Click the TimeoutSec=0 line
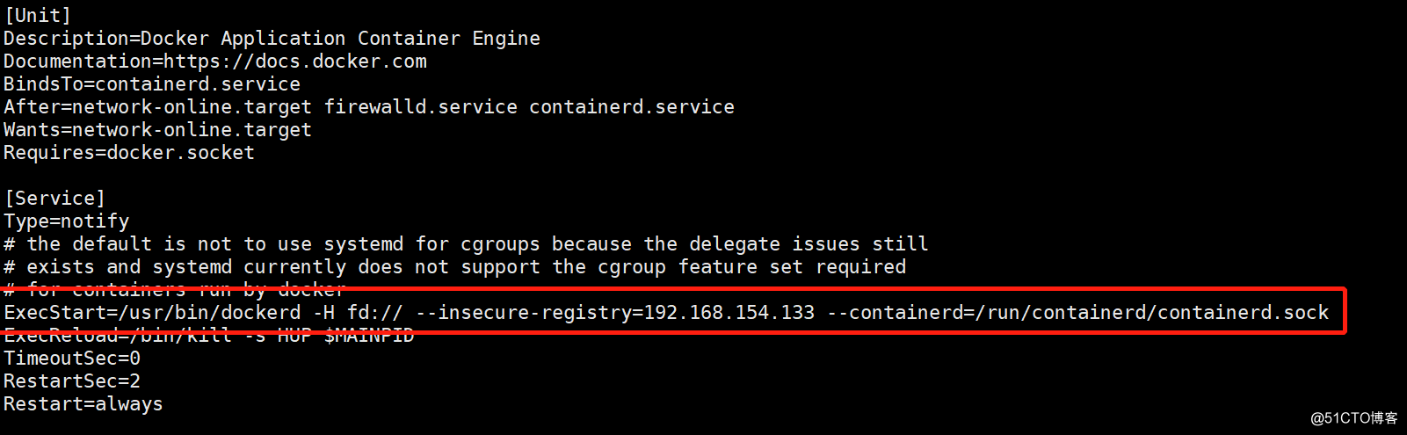1407x435 pixels. click(72, 358)
